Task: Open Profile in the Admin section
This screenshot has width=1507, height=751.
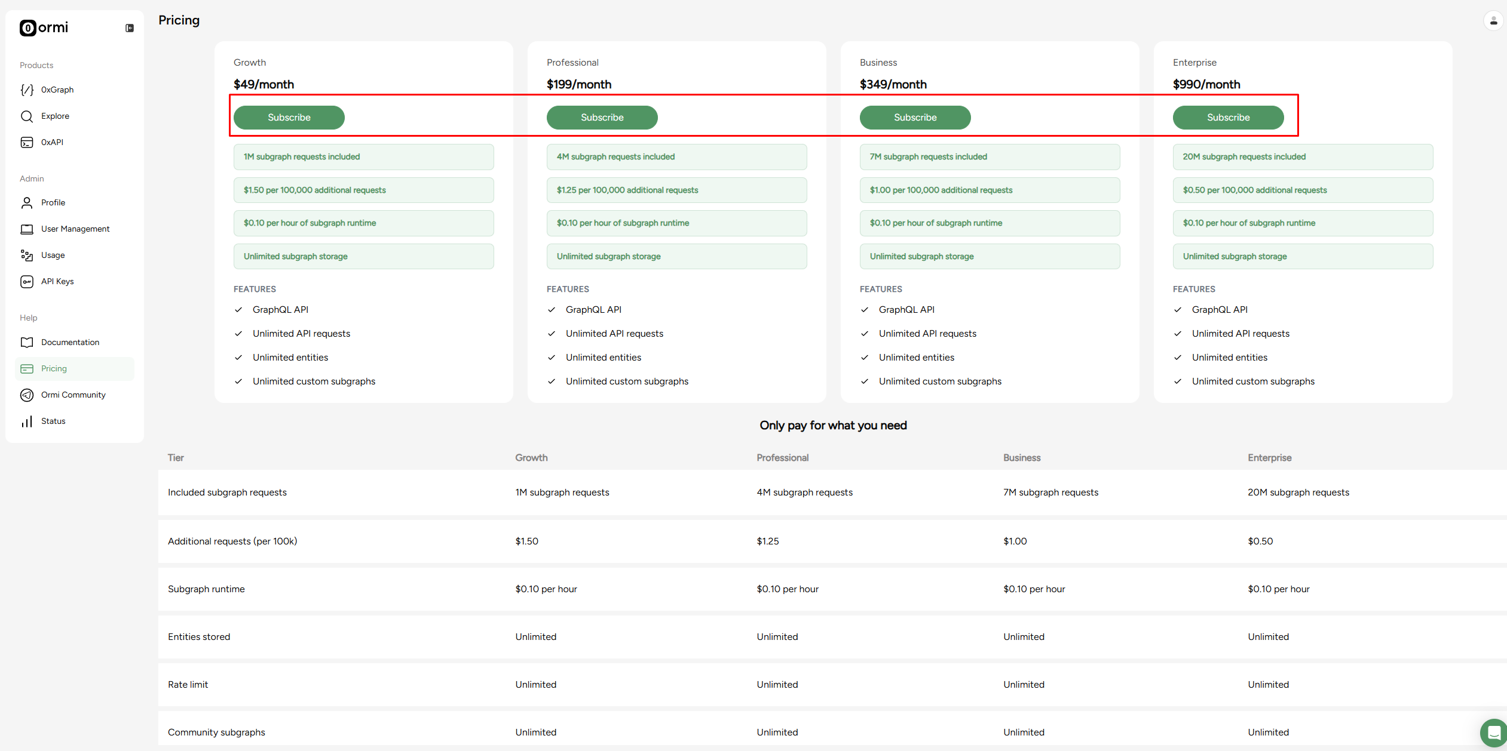Action: [x=27, y=202]
